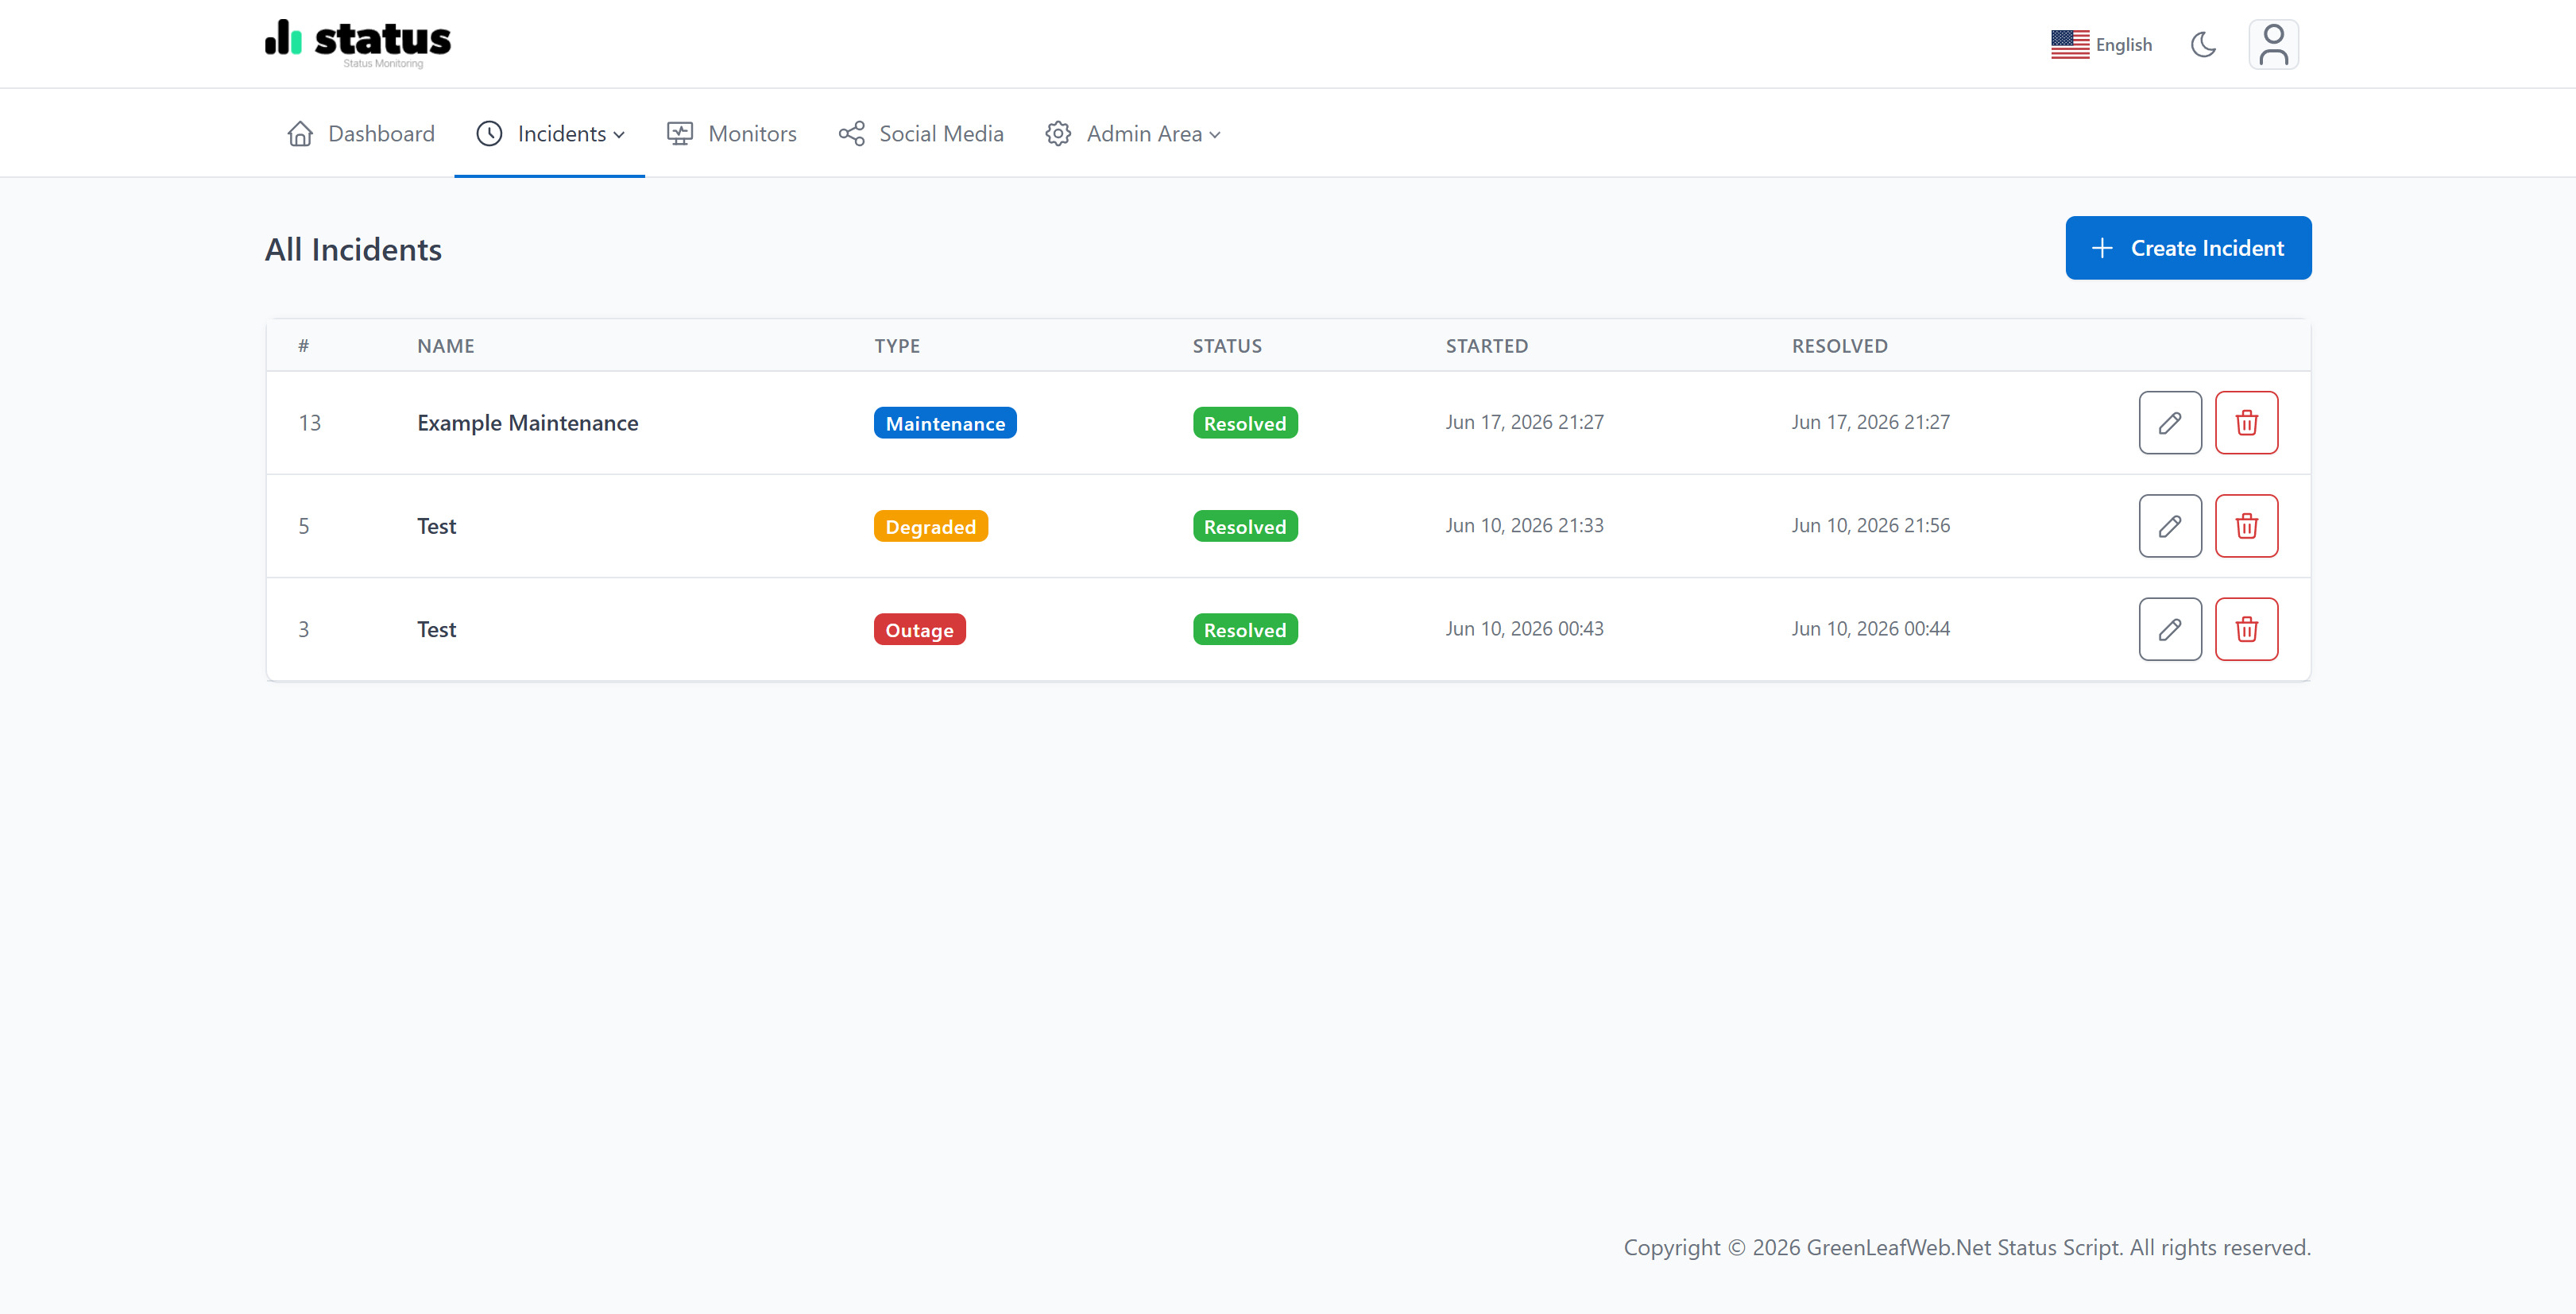The width and height of the screenshot is (2576, 1314).
Task: Click the resolved date Jun 10, 2026 00:44
Action: tap(1870, 628)
